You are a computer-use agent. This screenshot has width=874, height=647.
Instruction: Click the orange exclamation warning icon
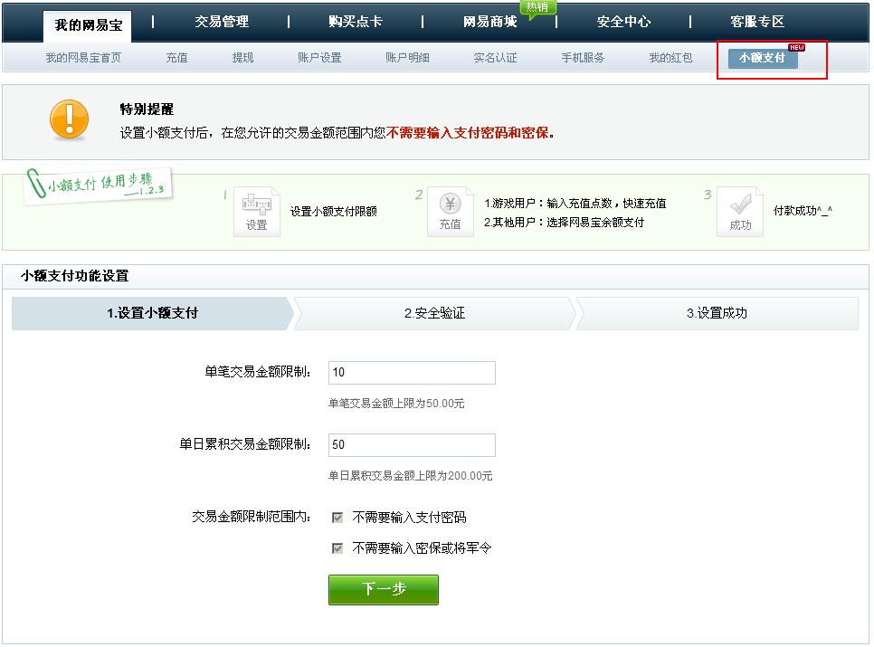coord(69,119)
